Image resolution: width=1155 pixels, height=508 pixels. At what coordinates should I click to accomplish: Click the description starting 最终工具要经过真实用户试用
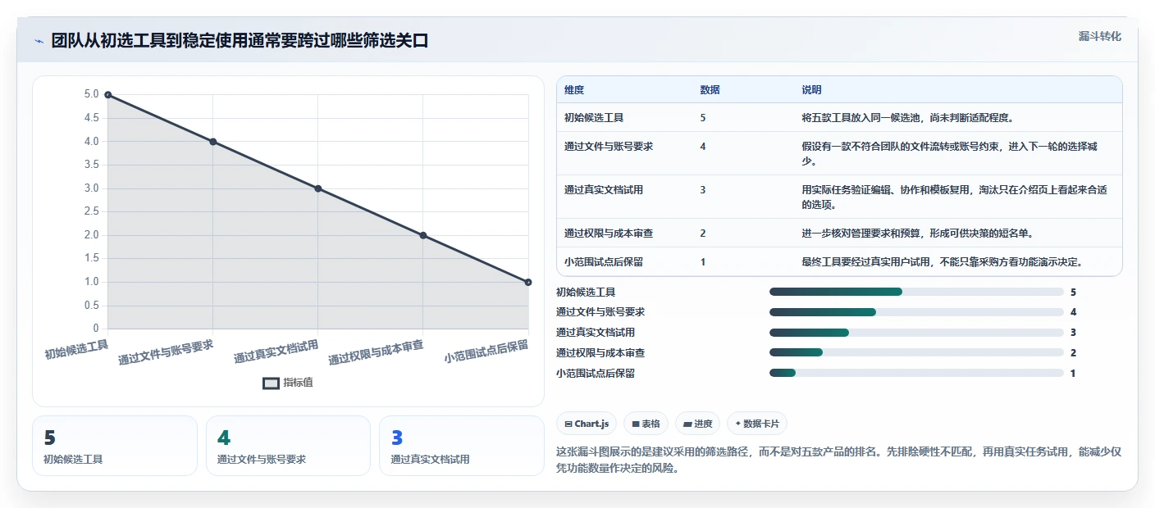[943, 262]
